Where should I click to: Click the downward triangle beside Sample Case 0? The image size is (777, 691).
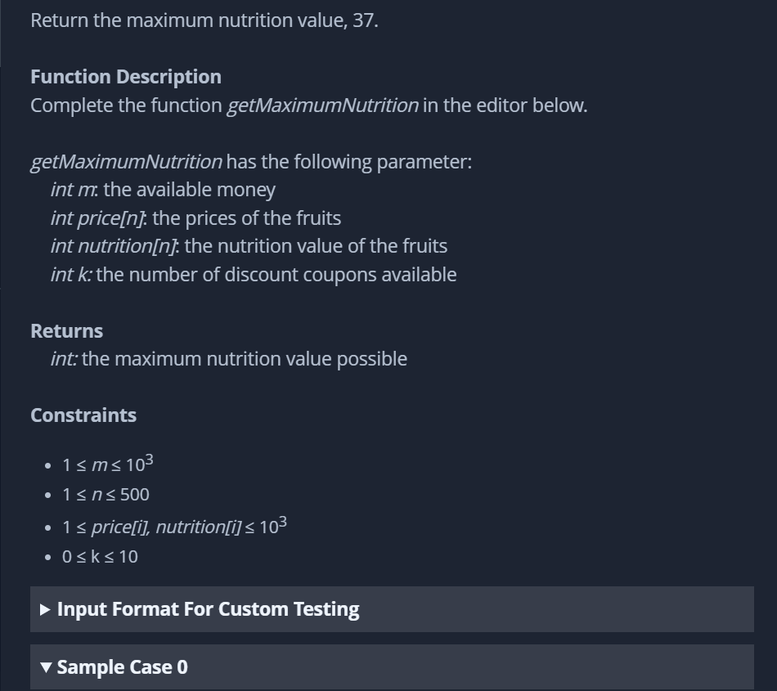(46, 667)
